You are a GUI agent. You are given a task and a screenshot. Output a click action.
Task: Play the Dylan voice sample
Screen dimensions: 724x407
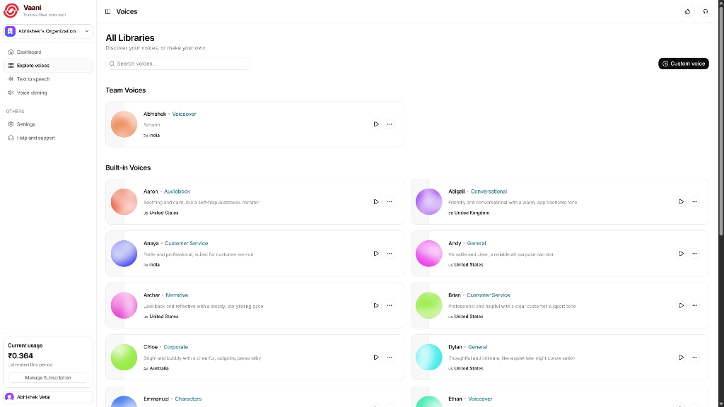pos(681,357)
